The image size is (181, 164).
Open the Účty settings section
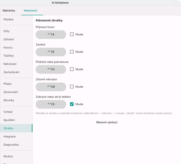[x=7, y=31]
